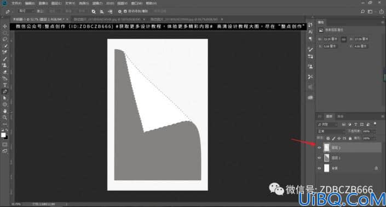This screenshot has width=386, height=207.
Task: Select the Brush tool
Action: (5, 59)
